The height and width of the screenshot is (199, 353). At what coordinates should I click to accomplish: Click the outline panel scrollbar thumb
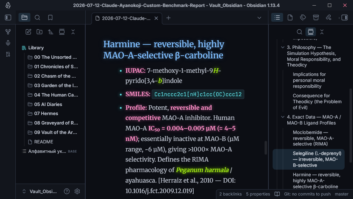point(351,125)
